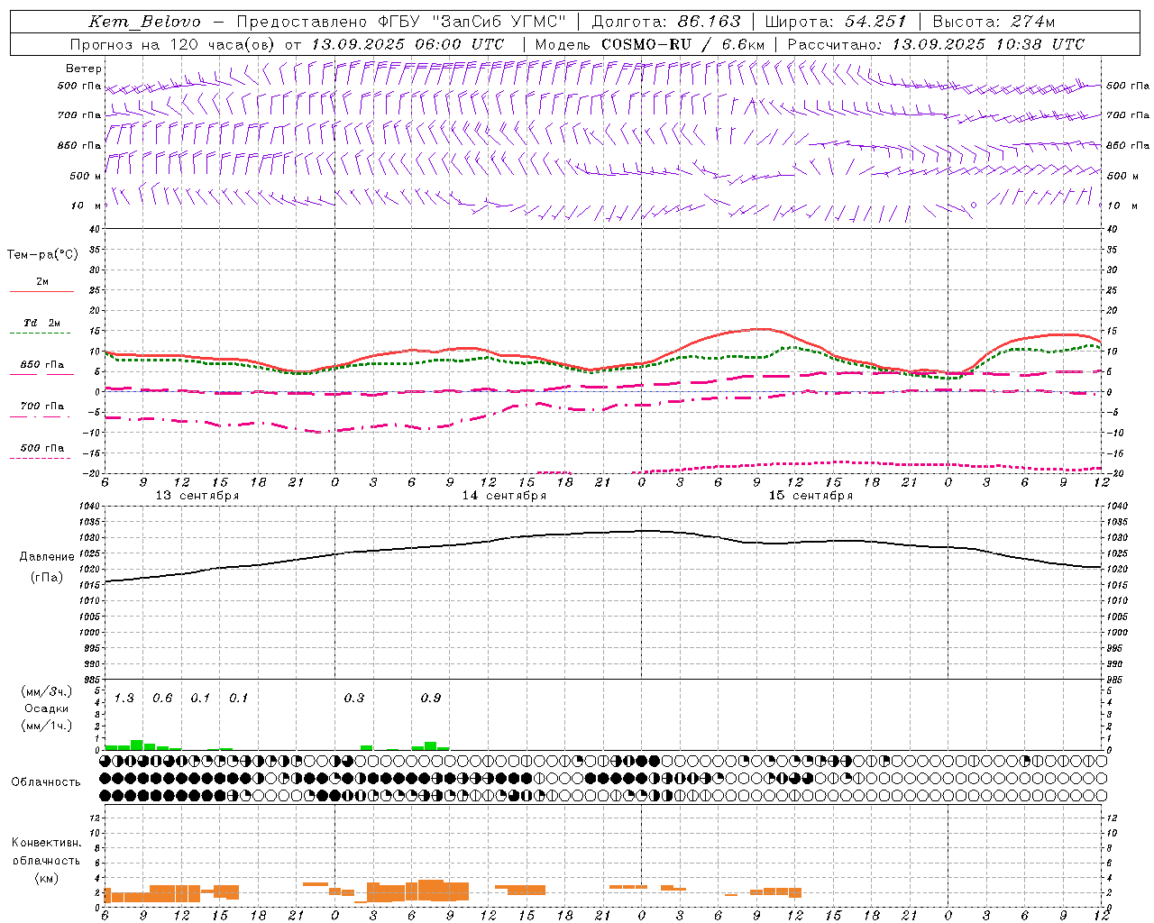
Task: Click the Ветер wind panel label
Action: pos(84,69)
